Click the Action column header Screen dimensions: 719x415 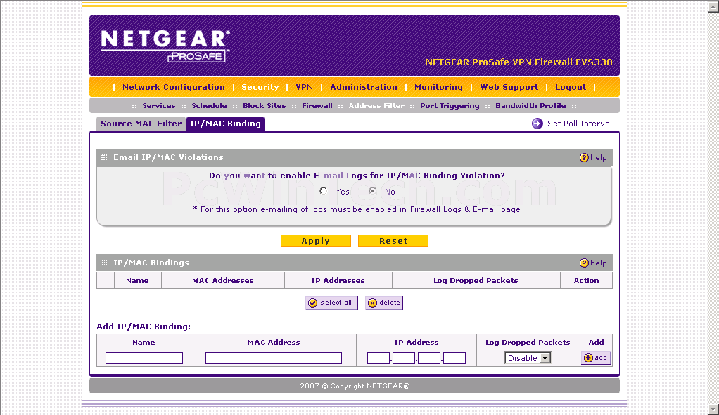point(586,280)
